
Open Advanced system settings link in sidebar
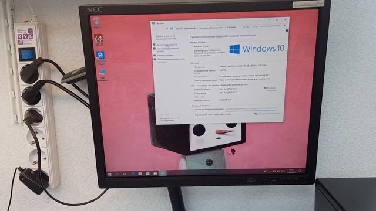click(x=171, y=60)
